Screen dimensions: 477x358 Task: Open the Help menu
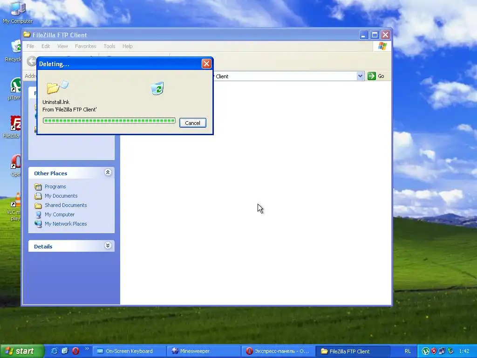point(128,46)
